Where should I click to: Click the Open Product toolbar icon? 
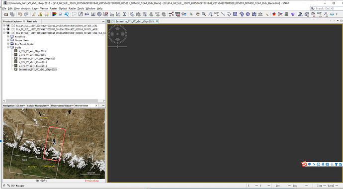pyautogui.click(x=6, y=14)
